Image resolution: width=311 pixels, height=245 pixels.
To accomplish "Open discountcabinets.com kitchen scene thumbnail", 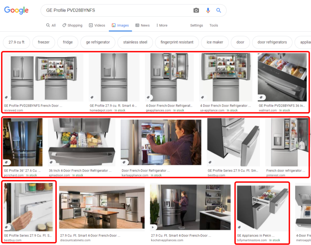I will coord(102,207).
